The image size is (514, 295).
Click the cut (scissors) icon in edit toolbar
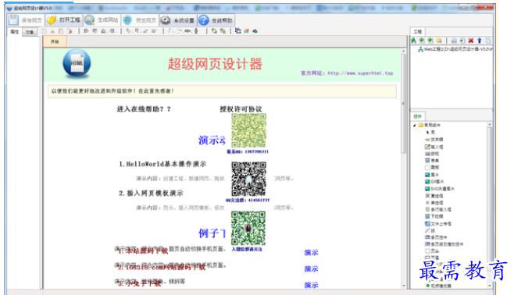coord(52,31)
